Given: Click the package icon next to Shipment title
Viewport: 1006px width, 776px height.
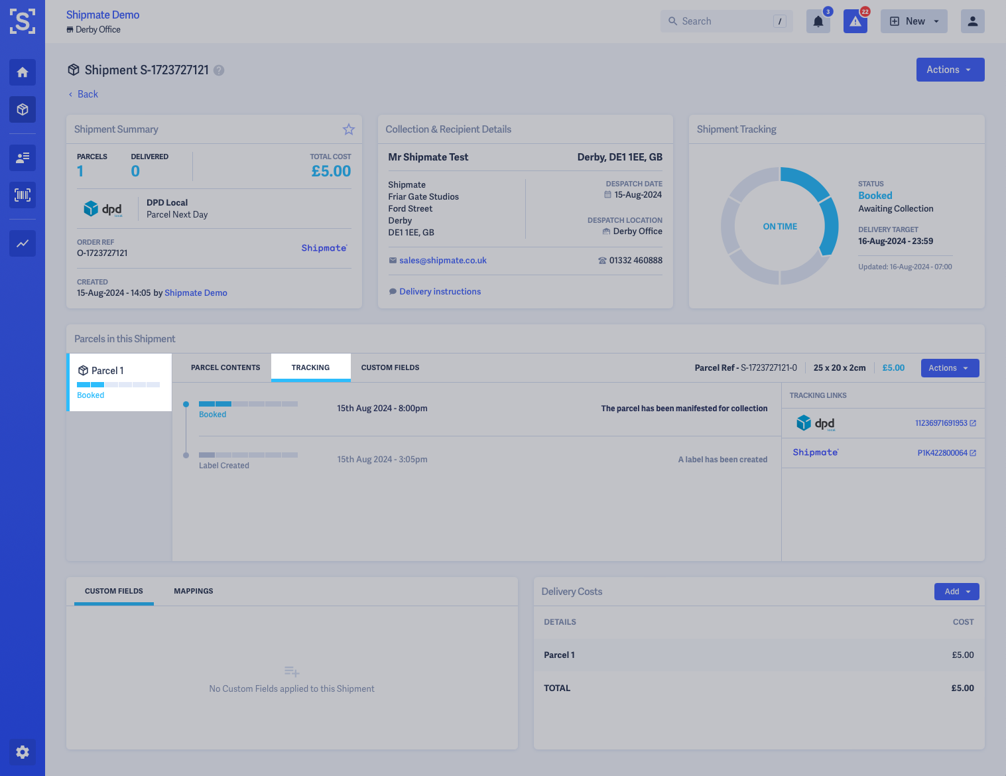Looking at the screenshot, I should point(74,70).
